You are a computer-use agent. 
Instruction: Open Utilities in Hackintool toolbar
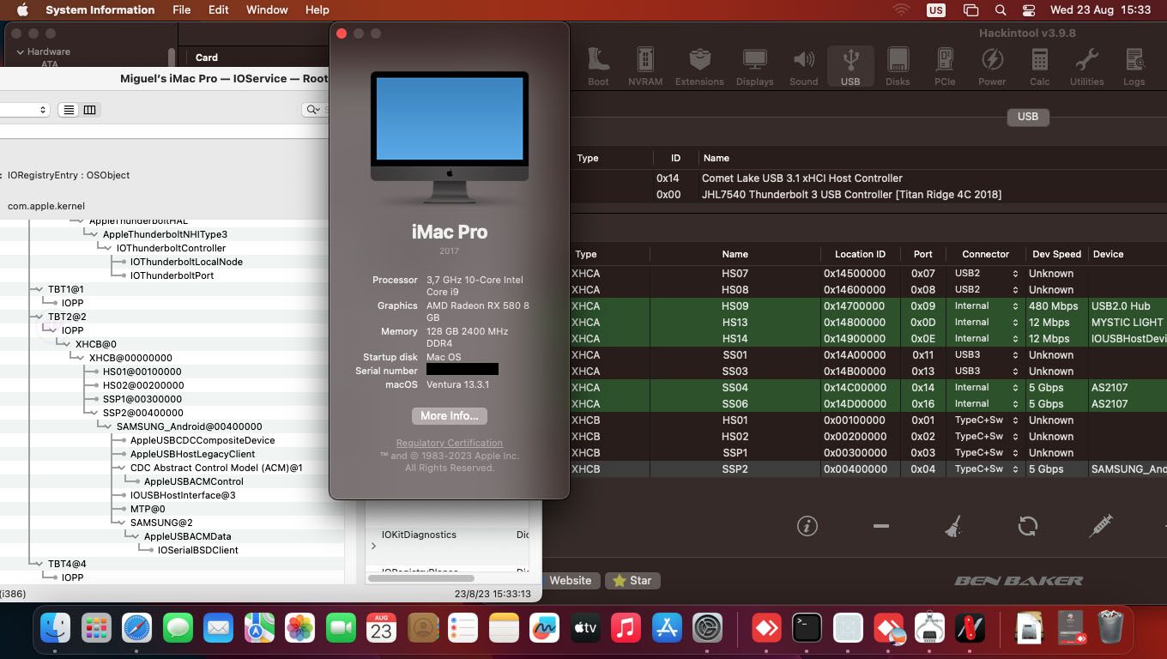[x=1086, y=67]
